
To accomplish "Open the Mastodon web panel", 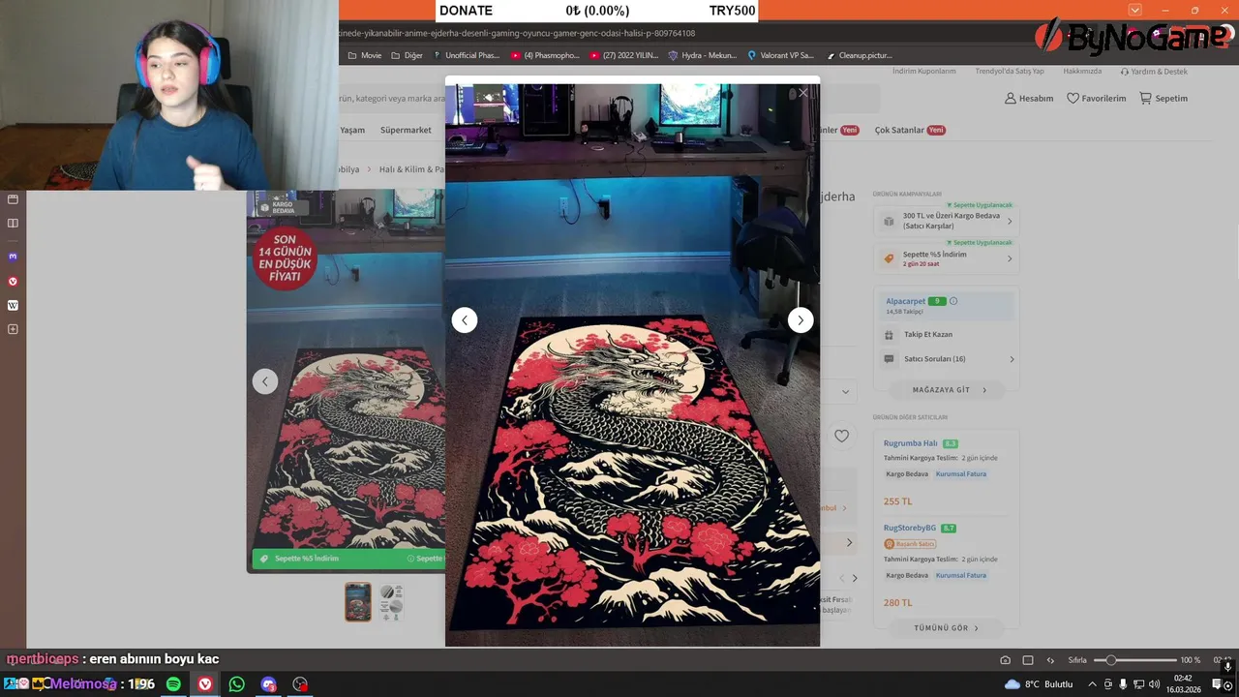I will coord(13,257).
